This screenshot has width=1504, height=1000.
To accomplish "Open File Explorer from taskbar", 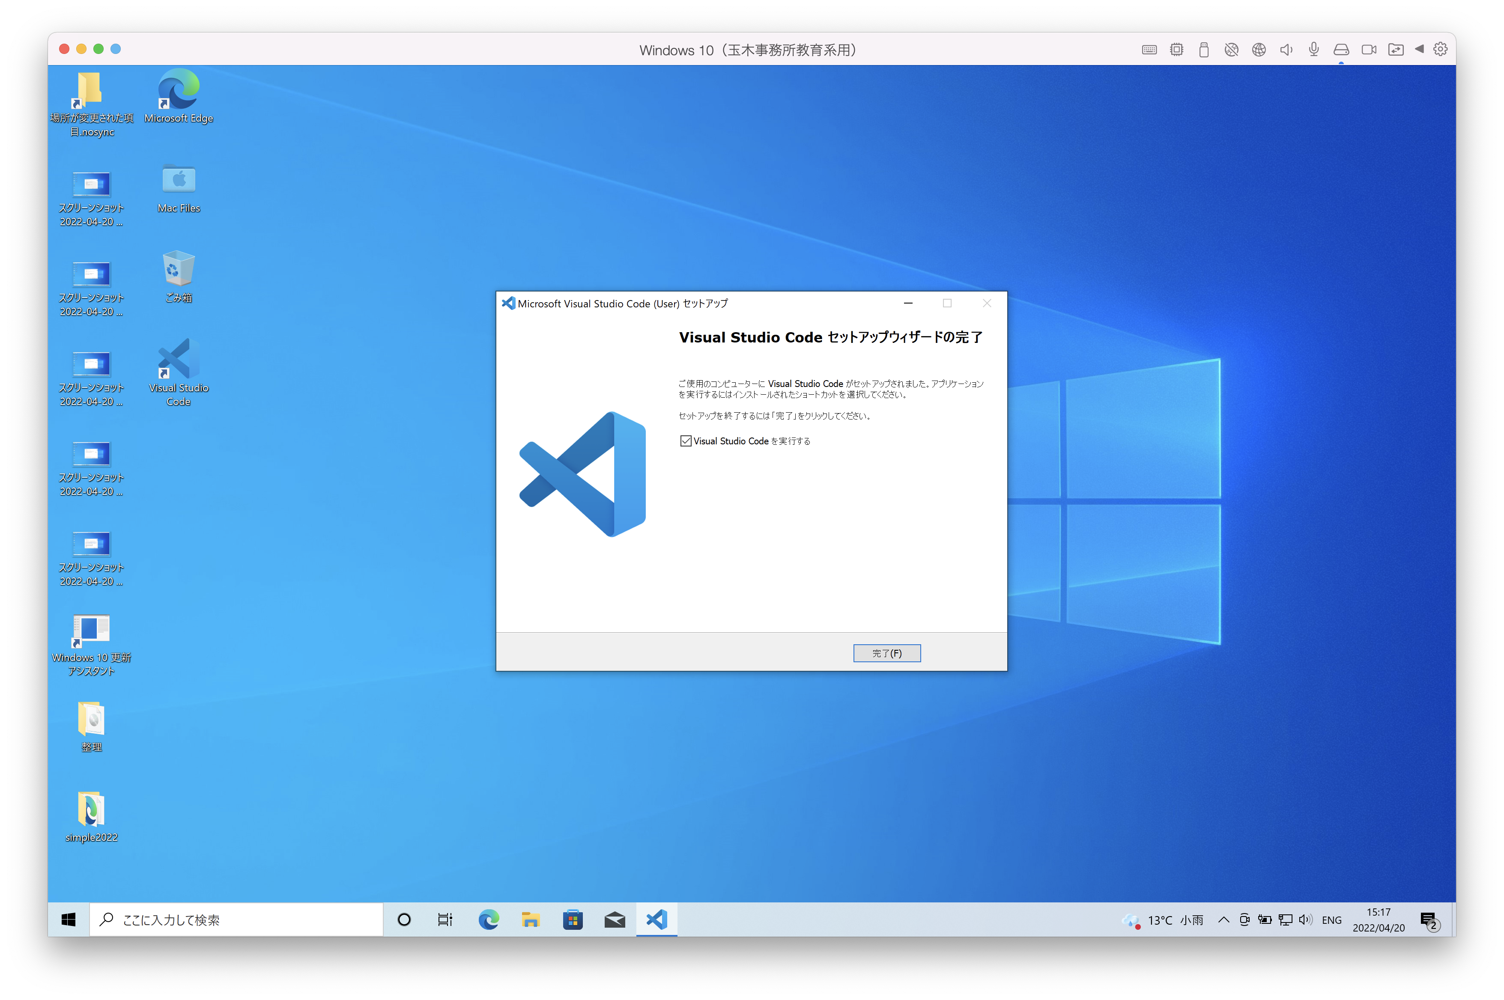I will click(x=531, y=920).
